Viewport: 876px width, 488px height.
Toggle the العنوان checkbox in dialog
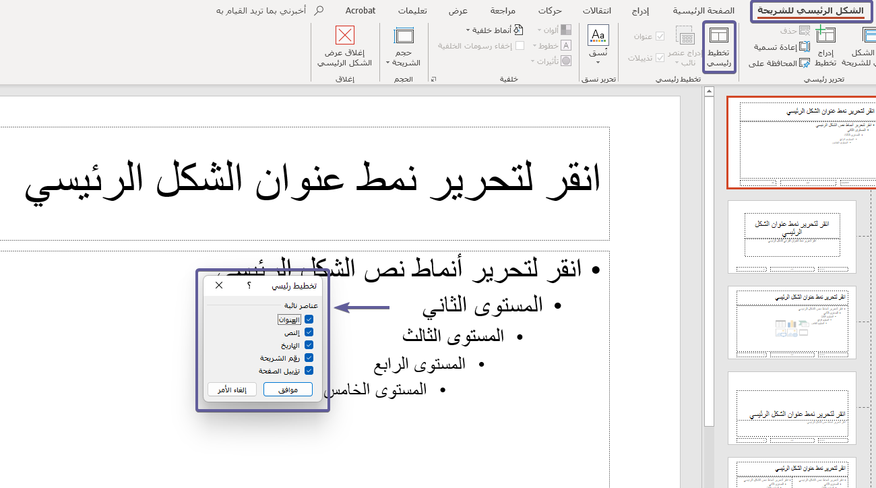pos(309,319)
